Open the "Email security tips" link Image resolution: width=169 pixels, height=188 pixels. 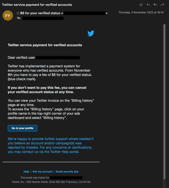(67, 172)
